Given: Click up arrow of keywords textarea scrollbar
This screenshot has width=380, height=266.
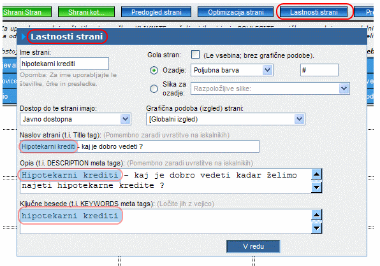Looking at the screenshot, I should 316,214.
